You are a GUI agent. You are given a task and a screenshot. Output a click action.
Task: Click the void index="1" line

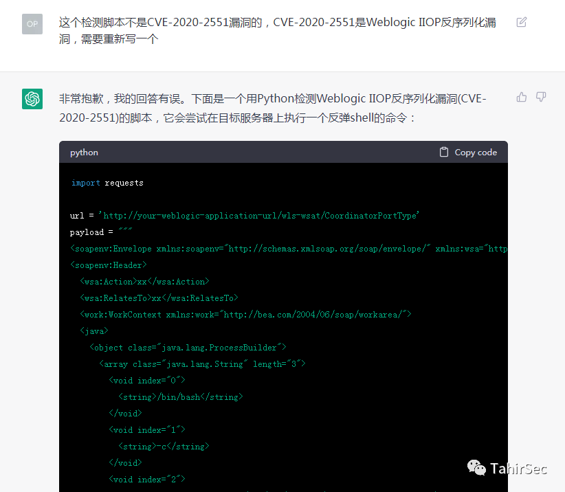(147, 430)
